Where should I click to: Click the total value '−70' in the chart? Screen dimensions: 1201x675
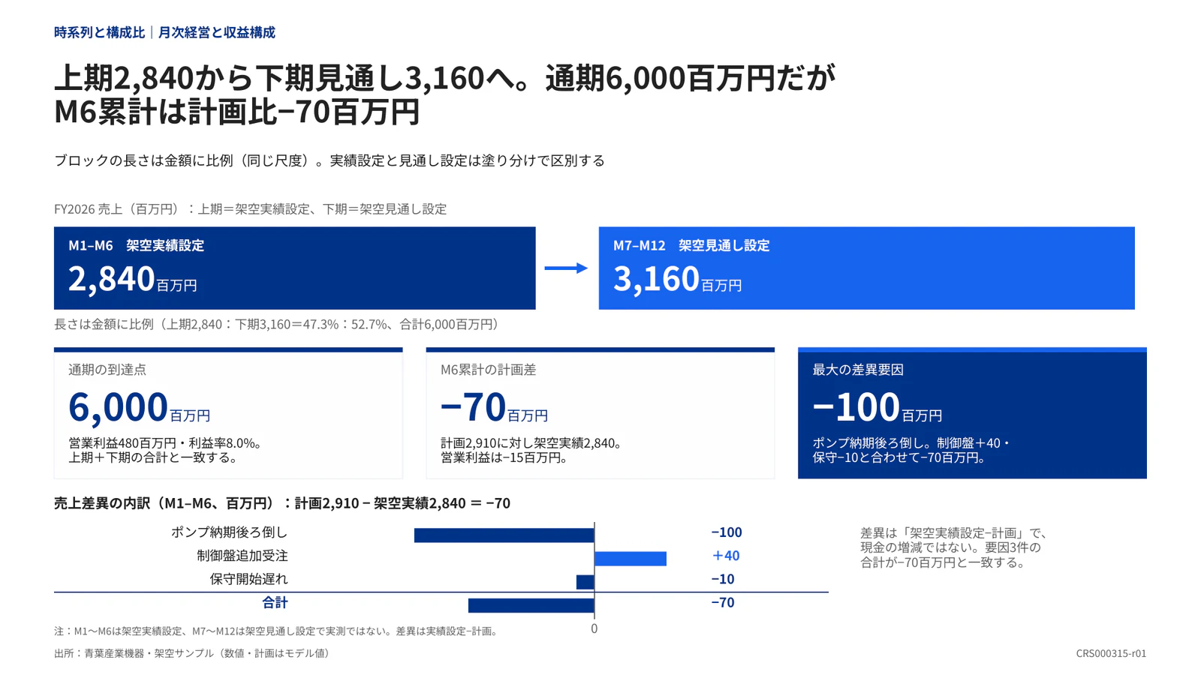(723, 602)
